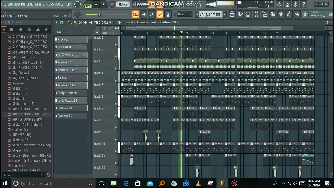Open the Beat snap dropdown
Image resolution: width=334 pixels, height=188 pixels.
coord(184,14)
